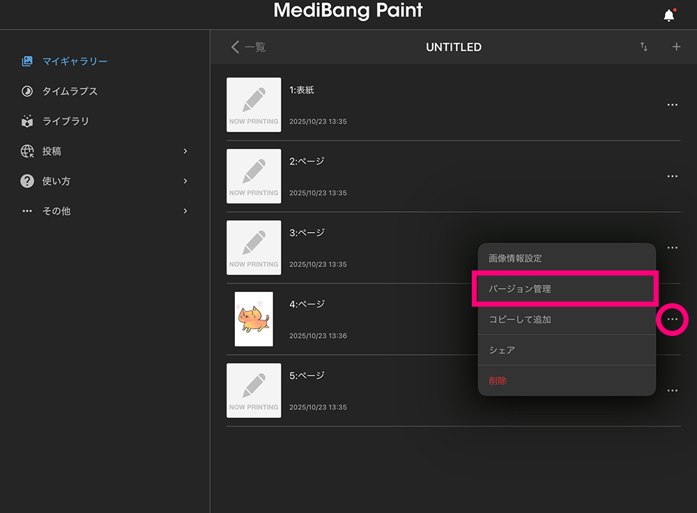This screenshot has height=513, width=697.
Task: Open the cat drawing thumbnail of page 4
Action: tap(254, 319)
